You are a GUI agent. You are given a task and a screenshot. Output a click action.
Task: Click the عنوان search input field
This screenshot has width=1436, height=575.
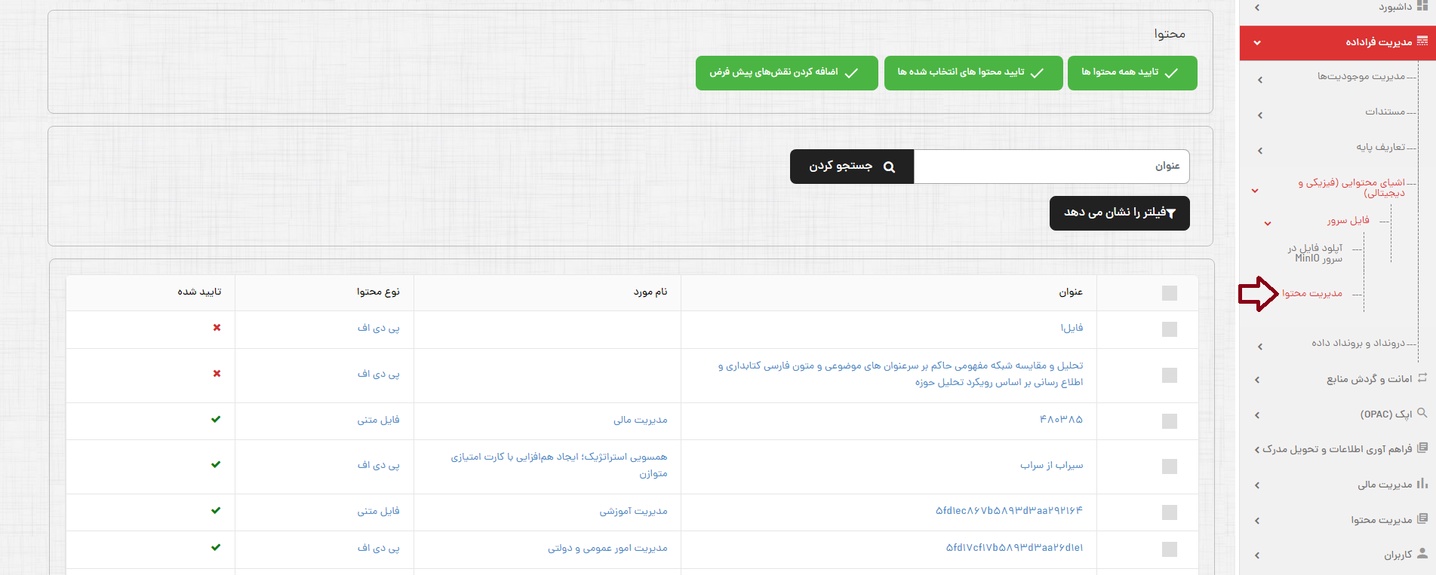tap(1051, 167)
